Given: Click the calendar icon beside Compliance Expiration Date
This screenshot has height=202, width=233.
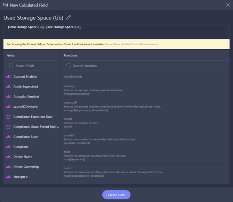Looking at the screenshot, I should (8, 117).
